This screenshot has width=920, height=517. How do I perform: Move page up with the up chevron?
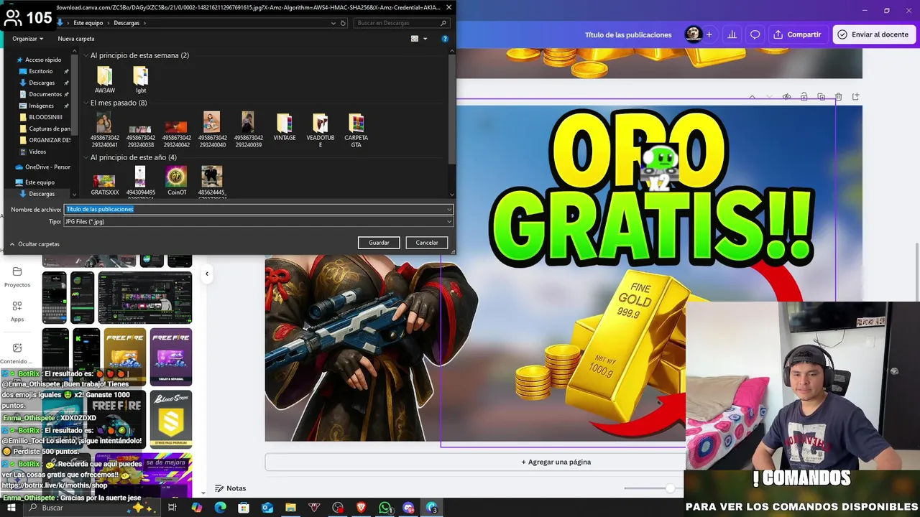(752, 96)
